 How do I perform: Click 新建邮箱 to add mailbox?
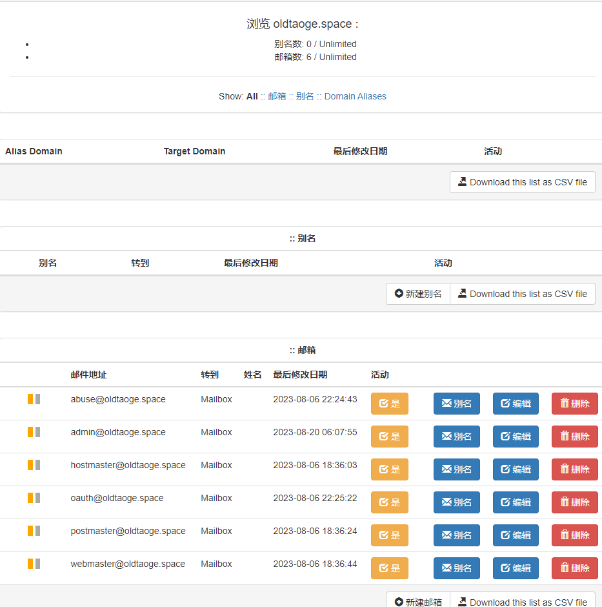click(x=418, y=601)
